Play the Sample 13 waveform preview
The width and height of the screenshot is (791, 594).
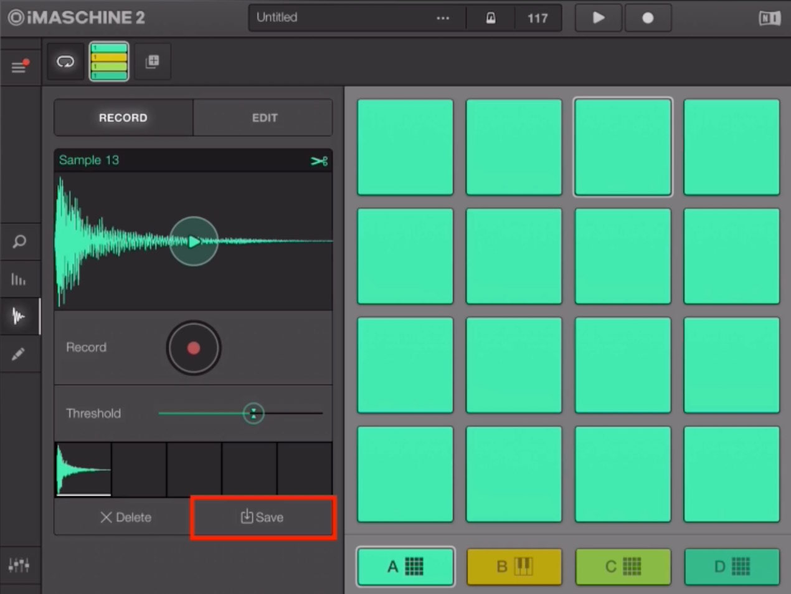click(x=194, y=241)
